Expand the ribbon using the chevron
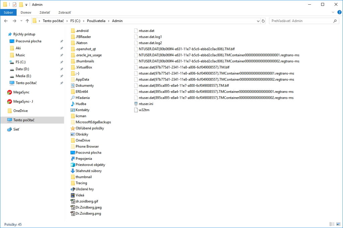This screenshot has width=343, height=228. click(x=333, y=12)
